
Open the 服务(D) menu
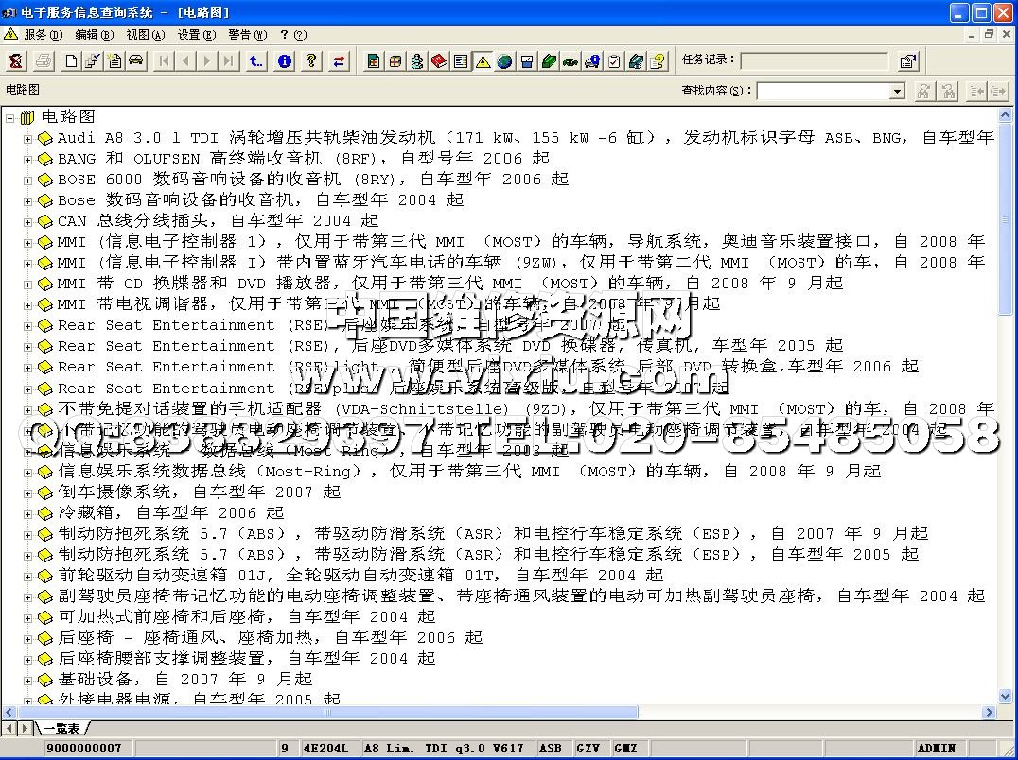[x=44, y=35]
